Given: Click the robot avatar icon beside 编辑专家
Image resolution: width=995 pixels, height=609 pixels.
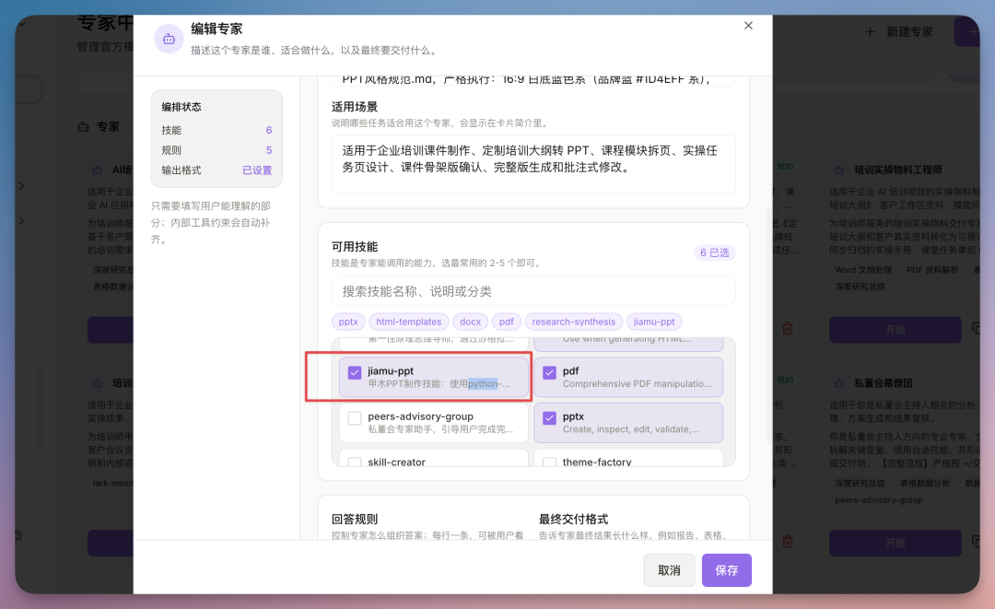Looking at the screenshot, I should click(x=169, y=39).
